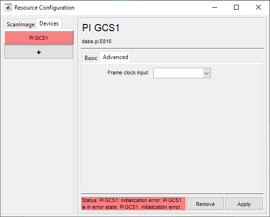Image resolution: width=270 pixels, height=217 pixels.
Task: Add a new device with plus button
Action: point(39,52)
